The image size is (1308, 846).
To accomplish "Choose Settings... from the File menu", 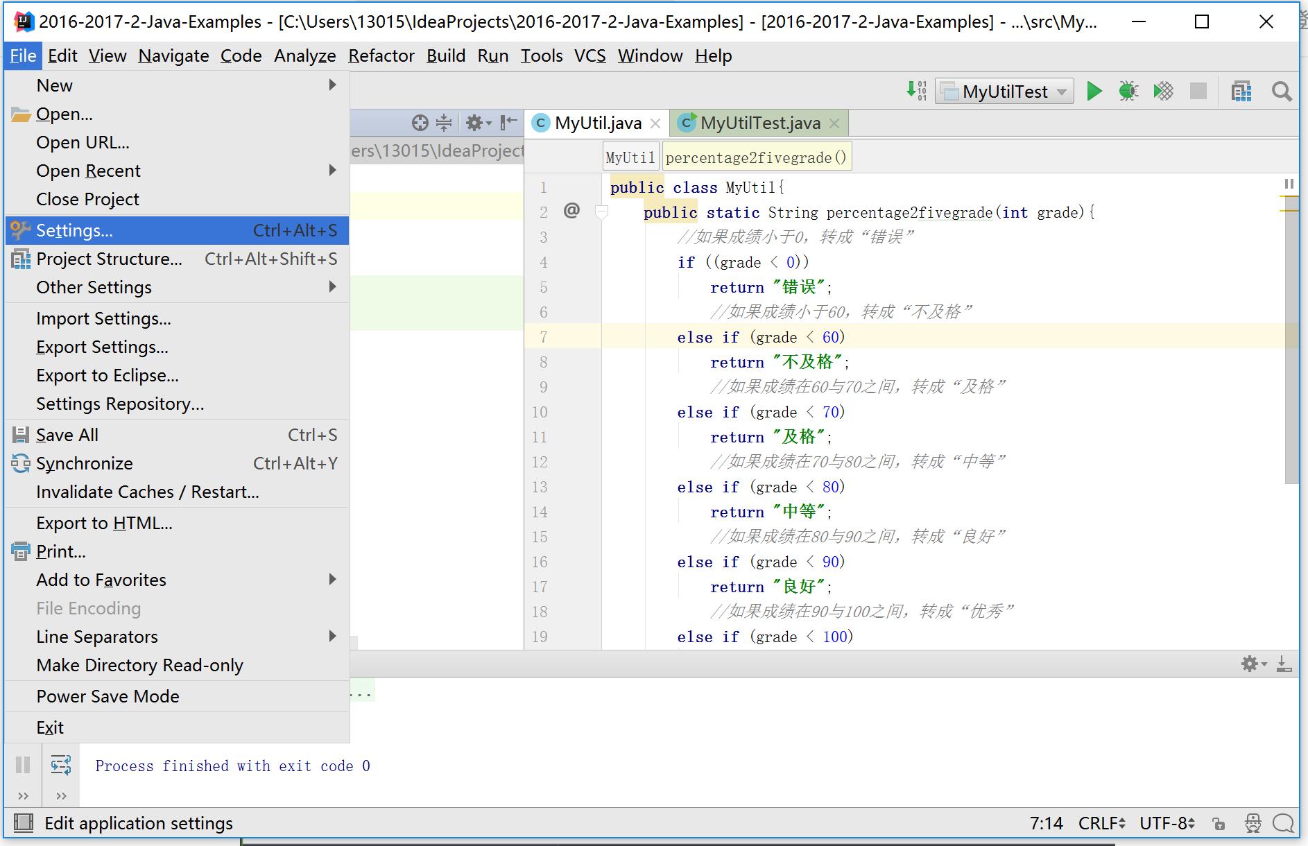I will point(177,230).
